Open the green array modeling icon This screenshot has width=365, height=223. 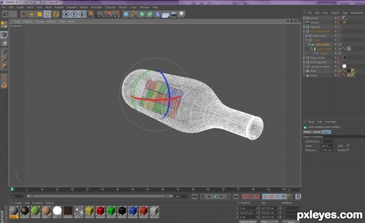150,15
